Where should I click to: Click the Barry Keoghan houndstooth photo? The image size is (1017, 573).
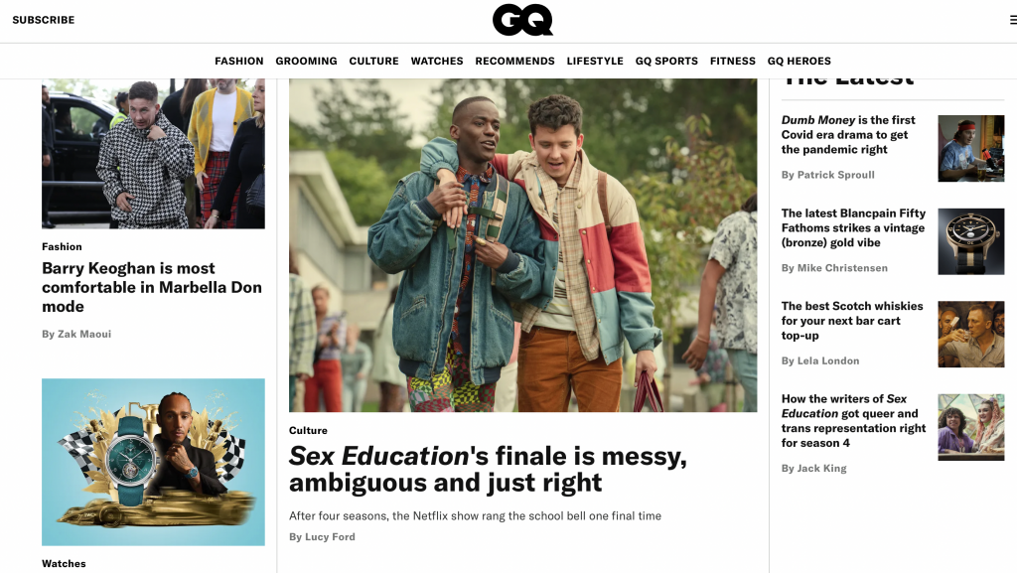[153, 154]
